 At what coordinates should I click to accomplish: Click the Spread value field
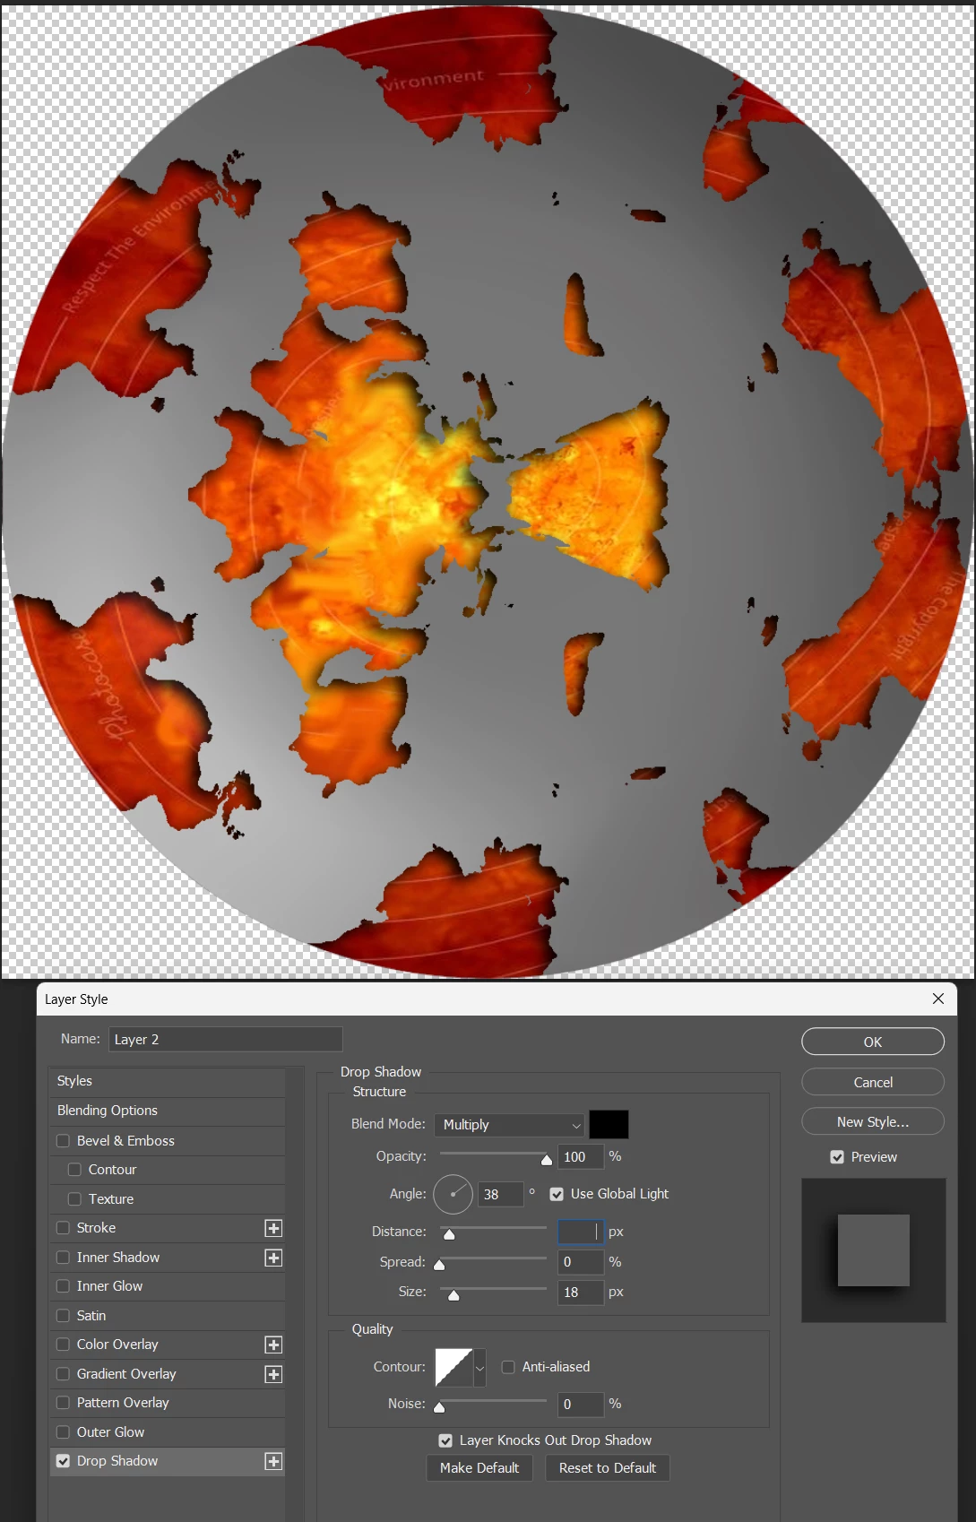click(x=581, y=1262)
